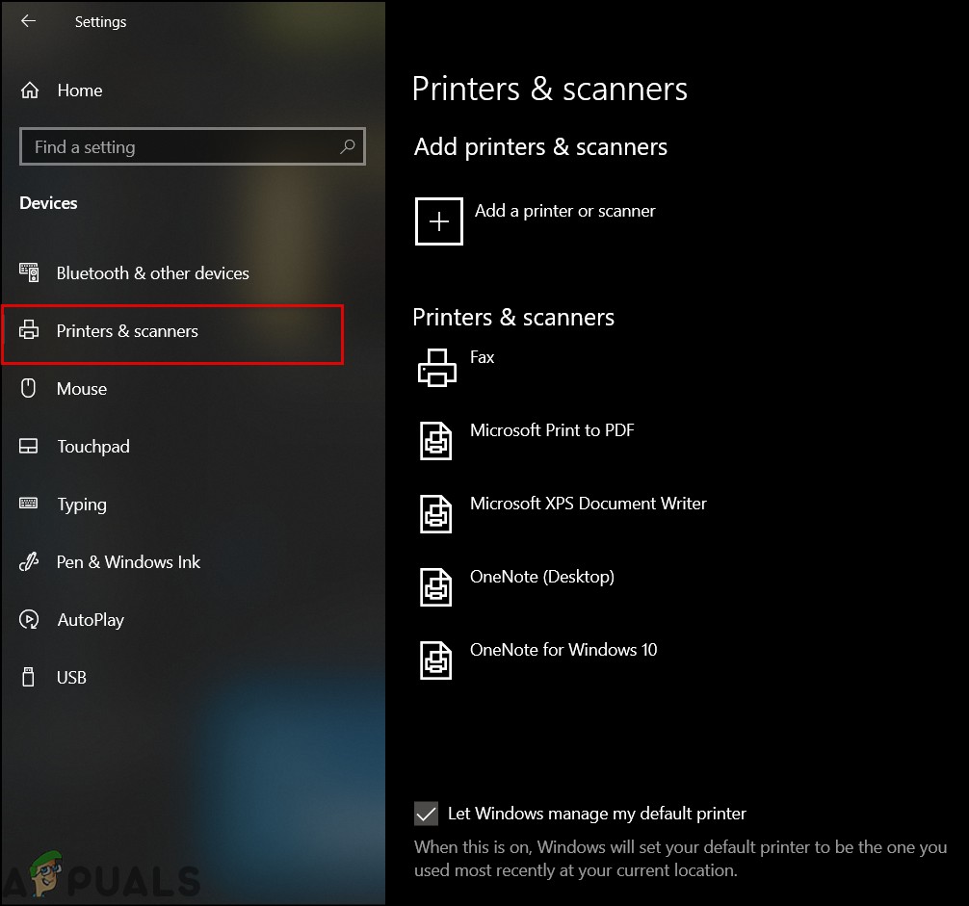Viewport: 969px width, 906px height.
Task: Click the Bluetooth & other devices icon
Action: 29,272
